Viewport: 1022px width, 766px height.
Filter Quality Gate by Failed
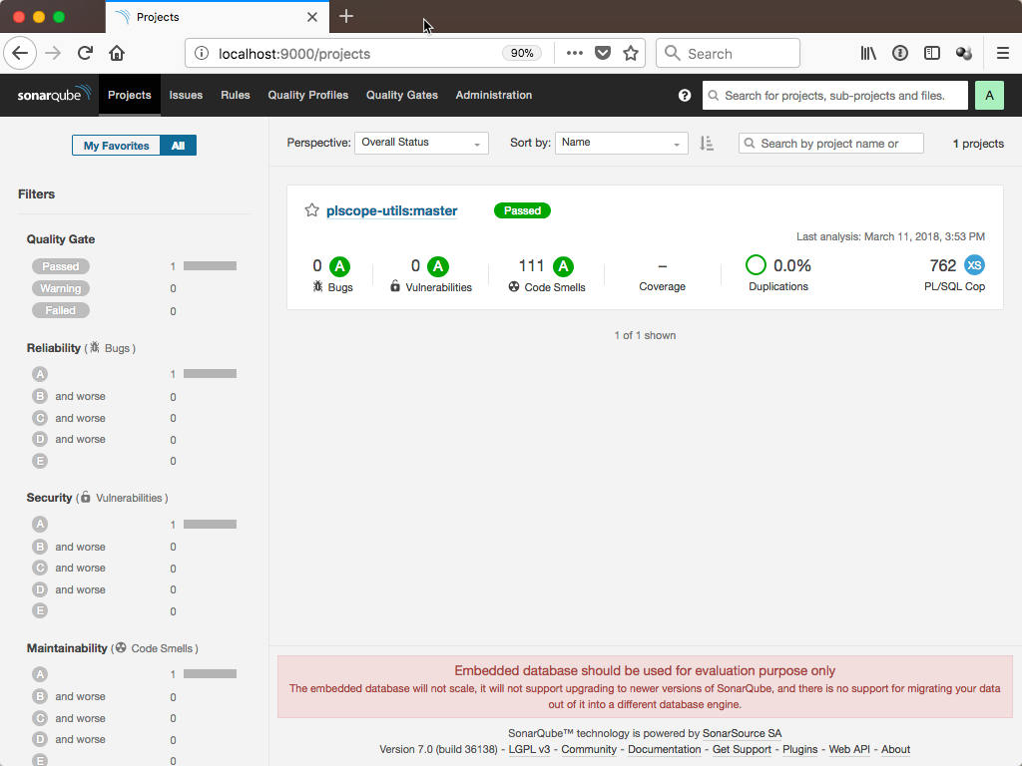tap(61, 311)
